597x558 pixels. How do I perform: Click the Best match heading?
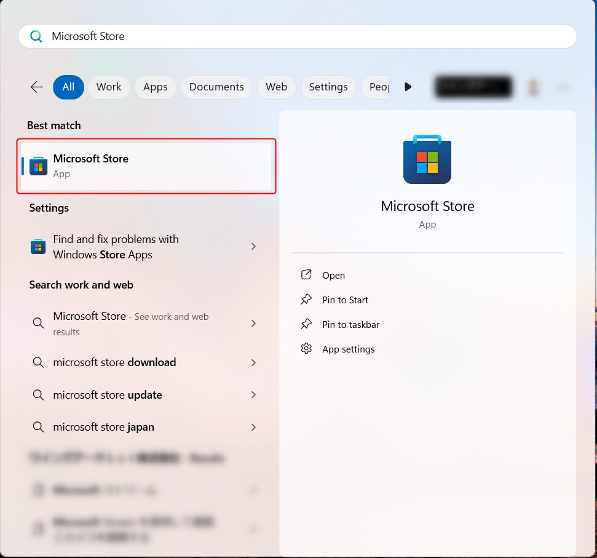[54, 126]
